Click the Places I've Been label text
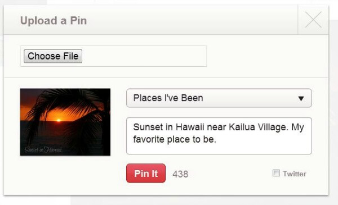The width and height of the screenshot is (338, 205). point(168,98)
